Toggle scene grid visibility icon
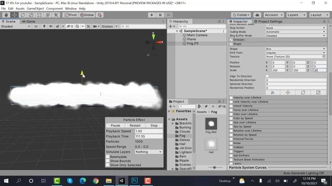The height and width of the screenshot is (186, 332). [x=77, y=26]
